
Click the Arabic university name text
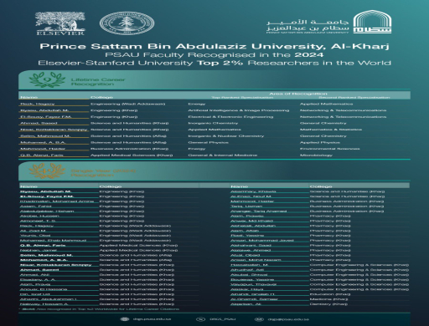308,25
